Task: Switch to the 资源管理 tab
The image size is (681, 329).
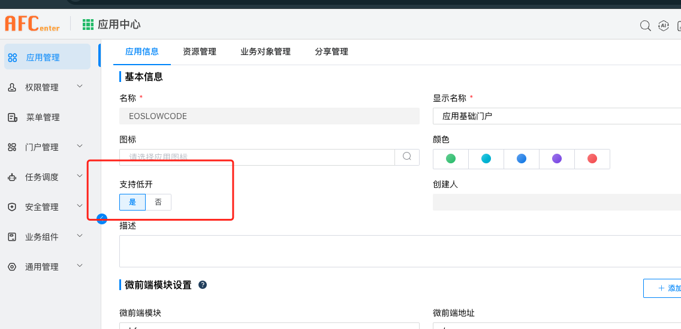Action: click(x=200, y=51)
